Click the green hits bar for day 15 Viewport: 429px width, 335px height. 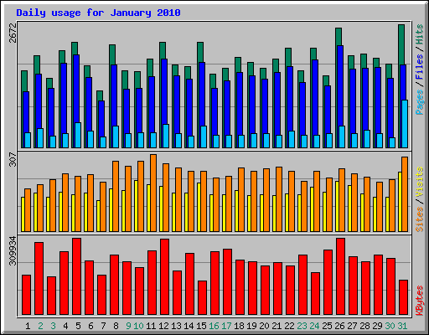pos(200,52)
